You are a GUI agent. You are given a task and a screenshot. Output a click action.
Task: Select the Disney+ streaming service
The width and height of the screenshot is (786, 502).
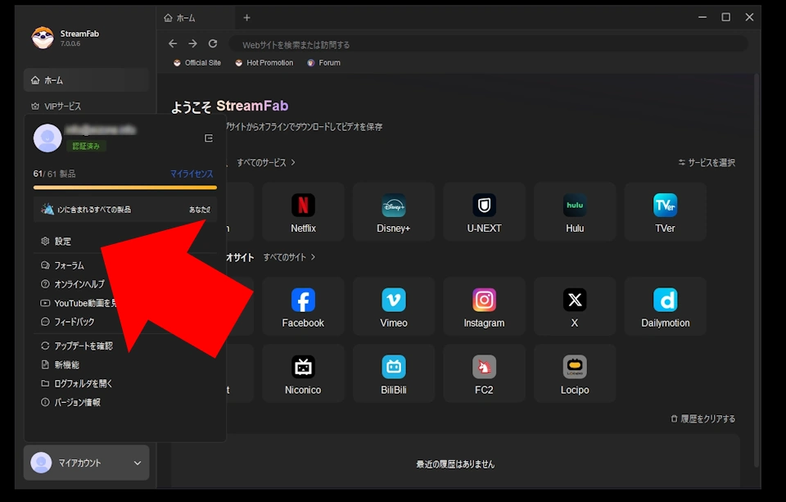pos(393,211)
